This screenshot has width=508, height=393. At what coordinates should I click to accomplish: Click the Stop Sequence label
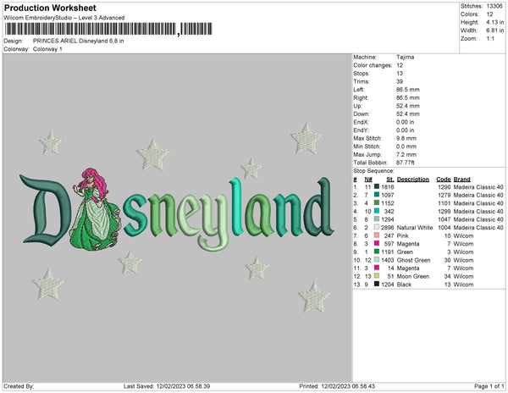[373, 171]
